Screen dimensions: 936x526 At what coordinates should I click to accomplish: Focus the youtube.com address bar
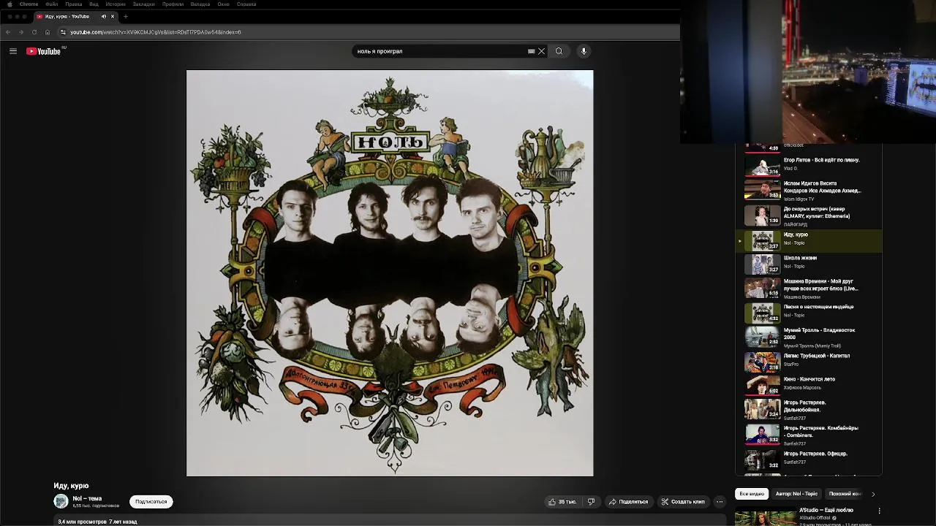[x=366, y=32]
